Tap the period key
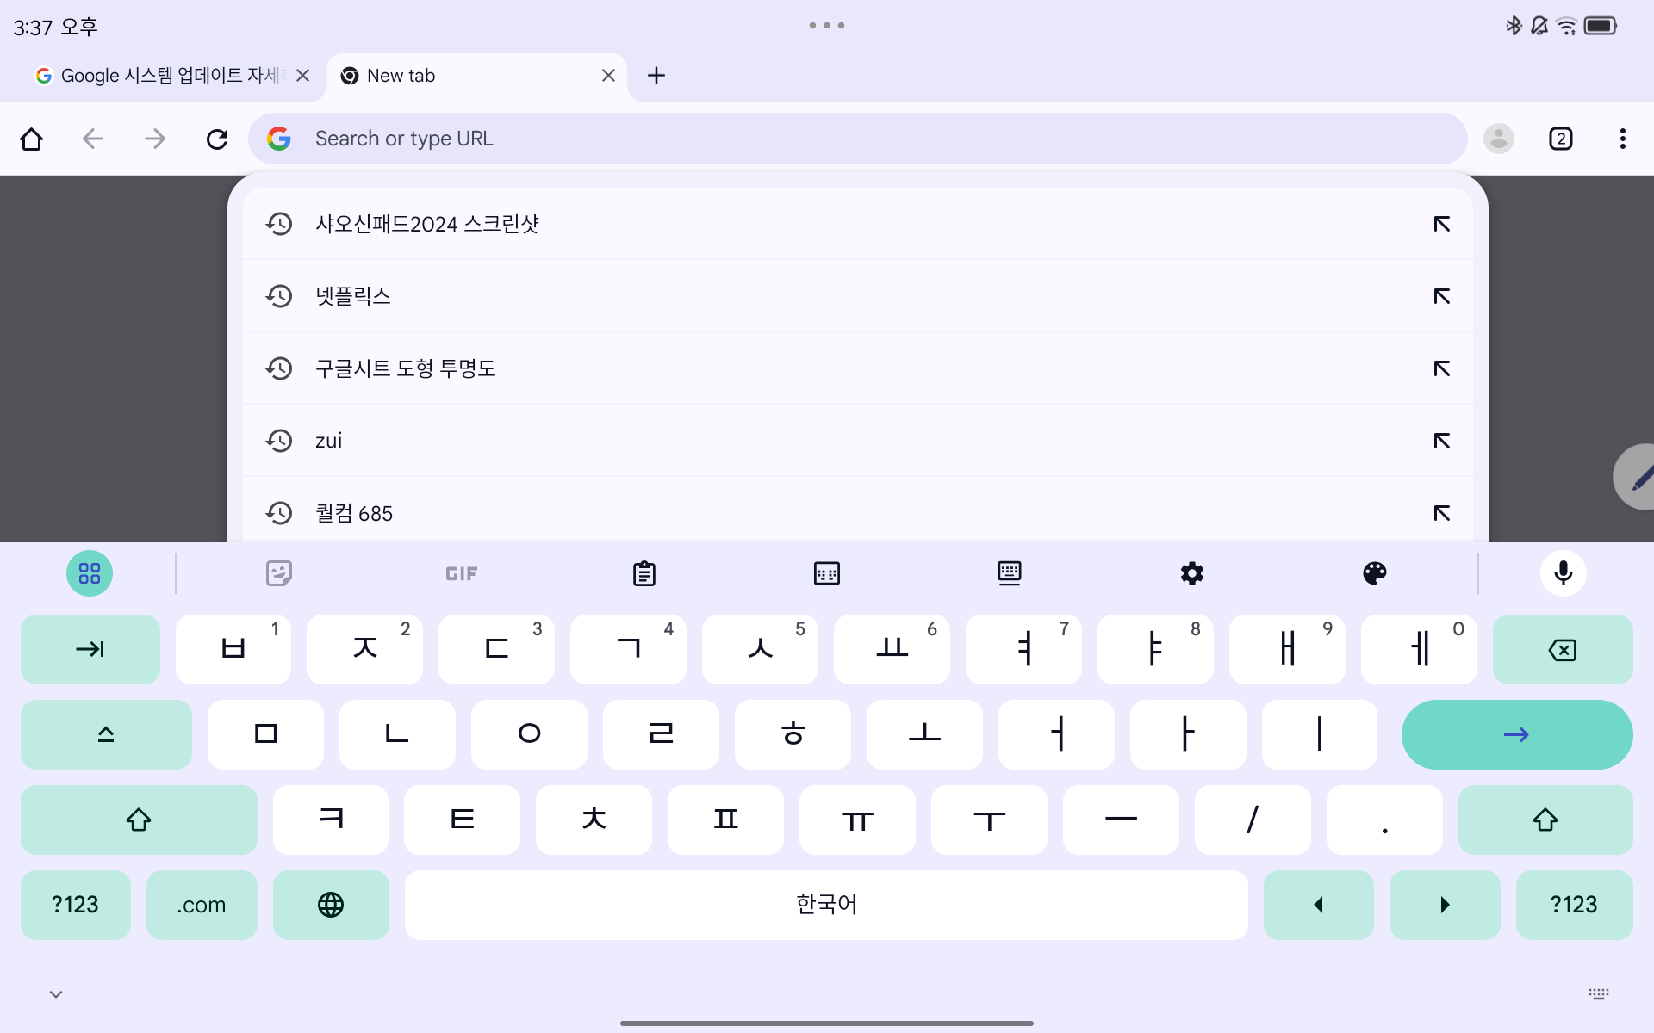 point(1384,820)
